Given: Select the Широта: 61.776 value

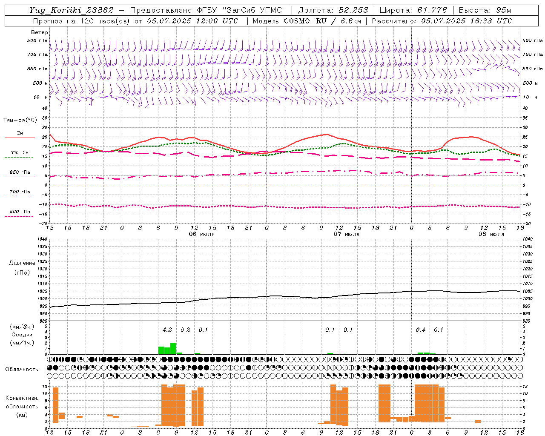Looking at the screenshot, I should (x=413, y=10).
